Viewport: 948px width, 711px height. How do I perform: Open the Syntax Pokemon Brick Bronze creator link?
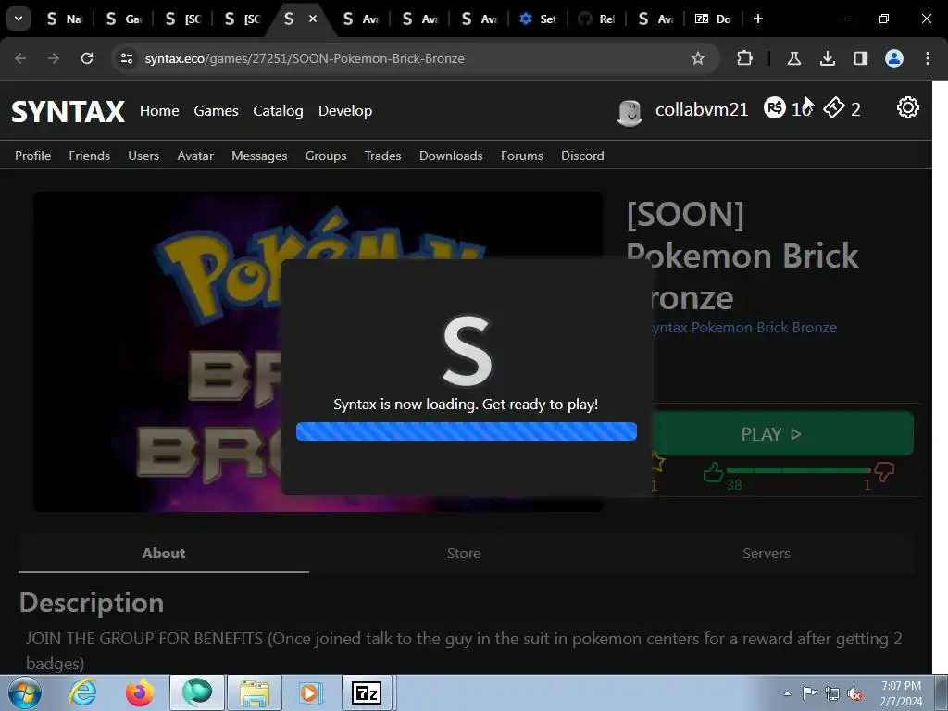click(745, 327)
